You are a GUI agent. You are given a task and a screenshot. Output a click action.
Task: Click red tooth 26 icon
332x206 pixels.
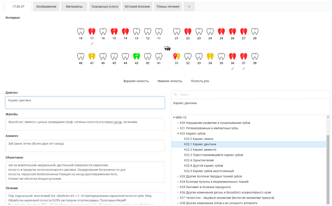[x=232, y=32]
